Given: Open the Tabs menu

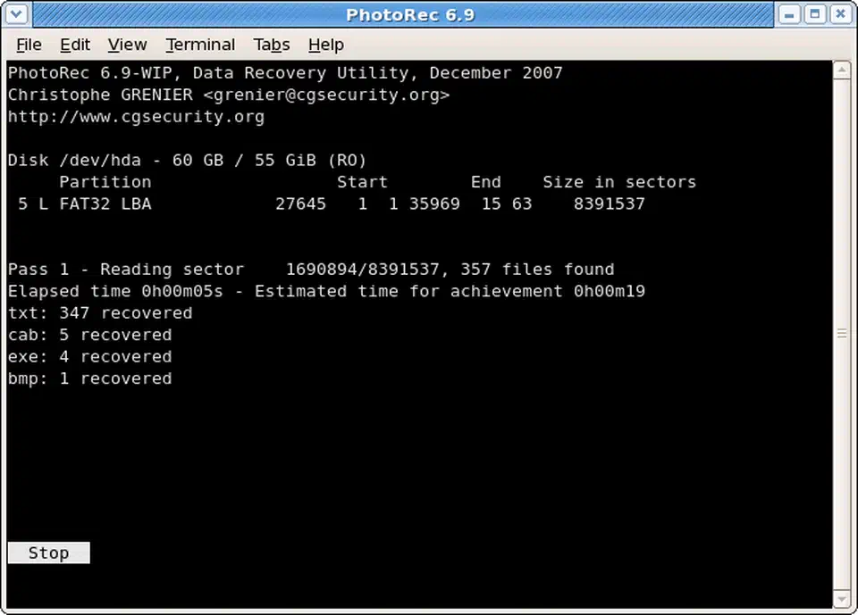Looking at the screenshot, I should pyautogui.click(x=271, y=45).
